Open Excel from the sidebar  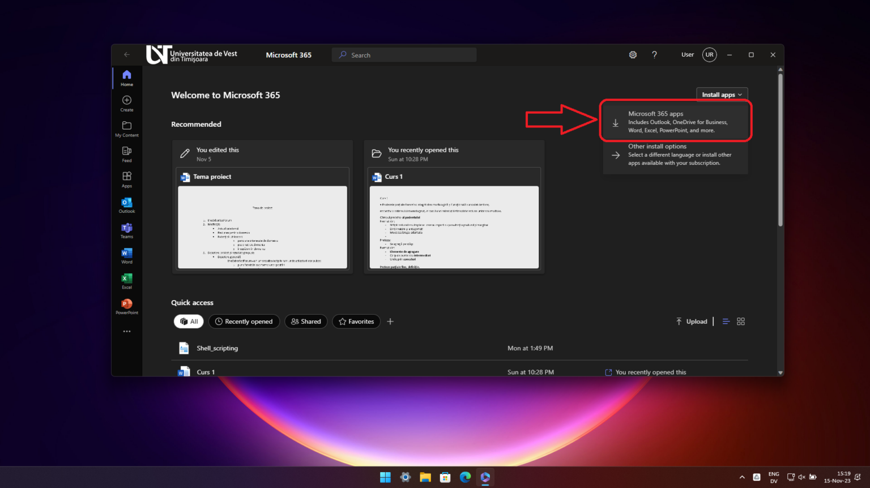(126, 280)
